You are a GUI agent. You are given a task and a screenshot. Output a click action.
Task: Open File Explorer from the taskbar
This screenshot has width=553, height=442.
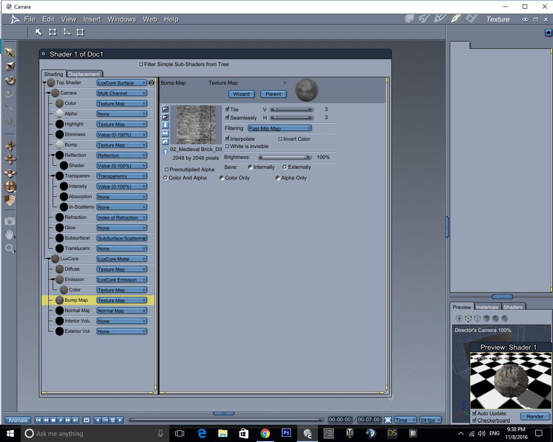click(x=223, y=433)
